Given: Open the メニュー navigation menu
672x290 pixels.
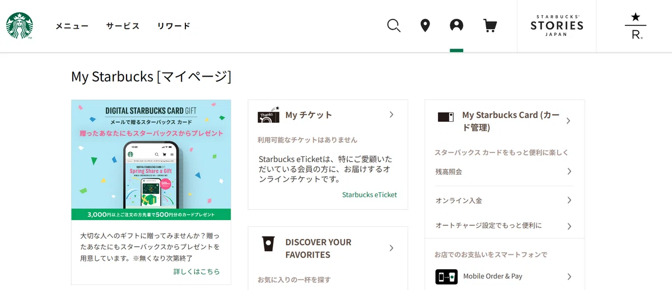Looking at the screenshot, I should pos(72,26).
